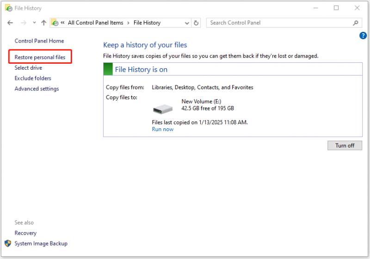The image size is (370, 259).
Task: Click '42.5 GB free of 195 GB' text
Action: (x=208, y=108)
